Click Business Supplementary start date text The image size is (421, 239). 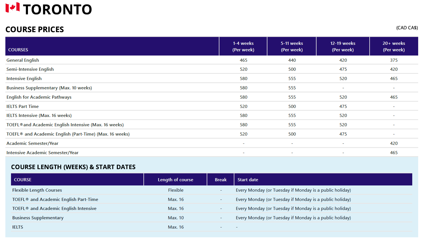click(x=293, y=218)
